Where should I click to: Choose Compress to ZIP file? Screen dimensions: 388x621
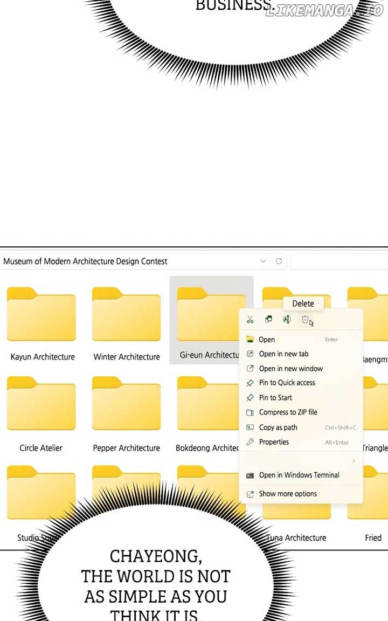click(288, 412)
